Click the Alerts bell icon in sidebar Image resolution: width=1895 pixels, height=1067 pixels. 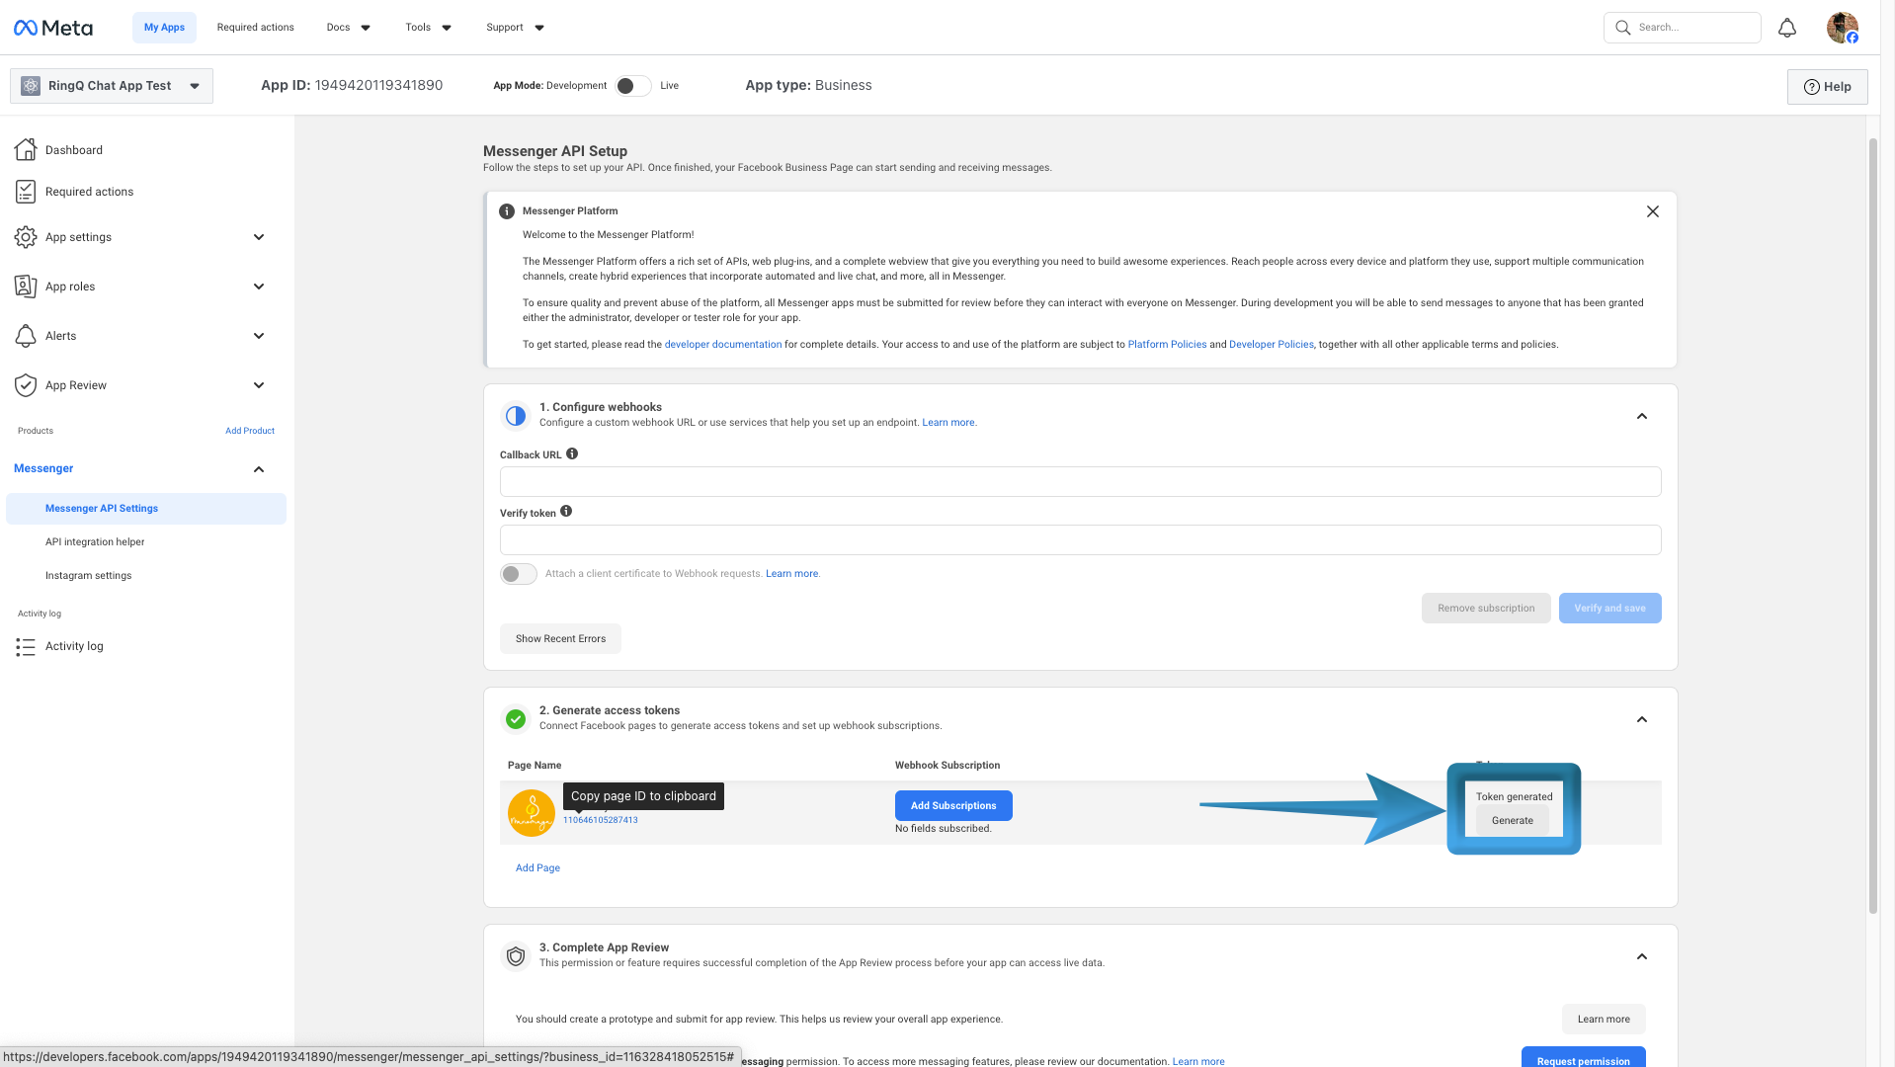(26, 336)
